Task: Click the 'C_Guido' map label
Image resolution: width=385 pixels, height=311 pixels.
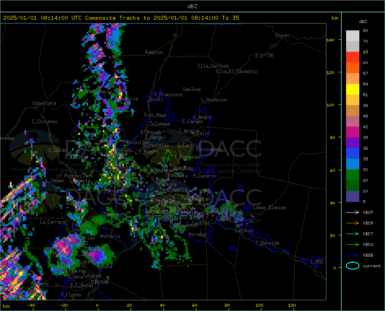Action: pyautogui.click(x=57, y=150)
